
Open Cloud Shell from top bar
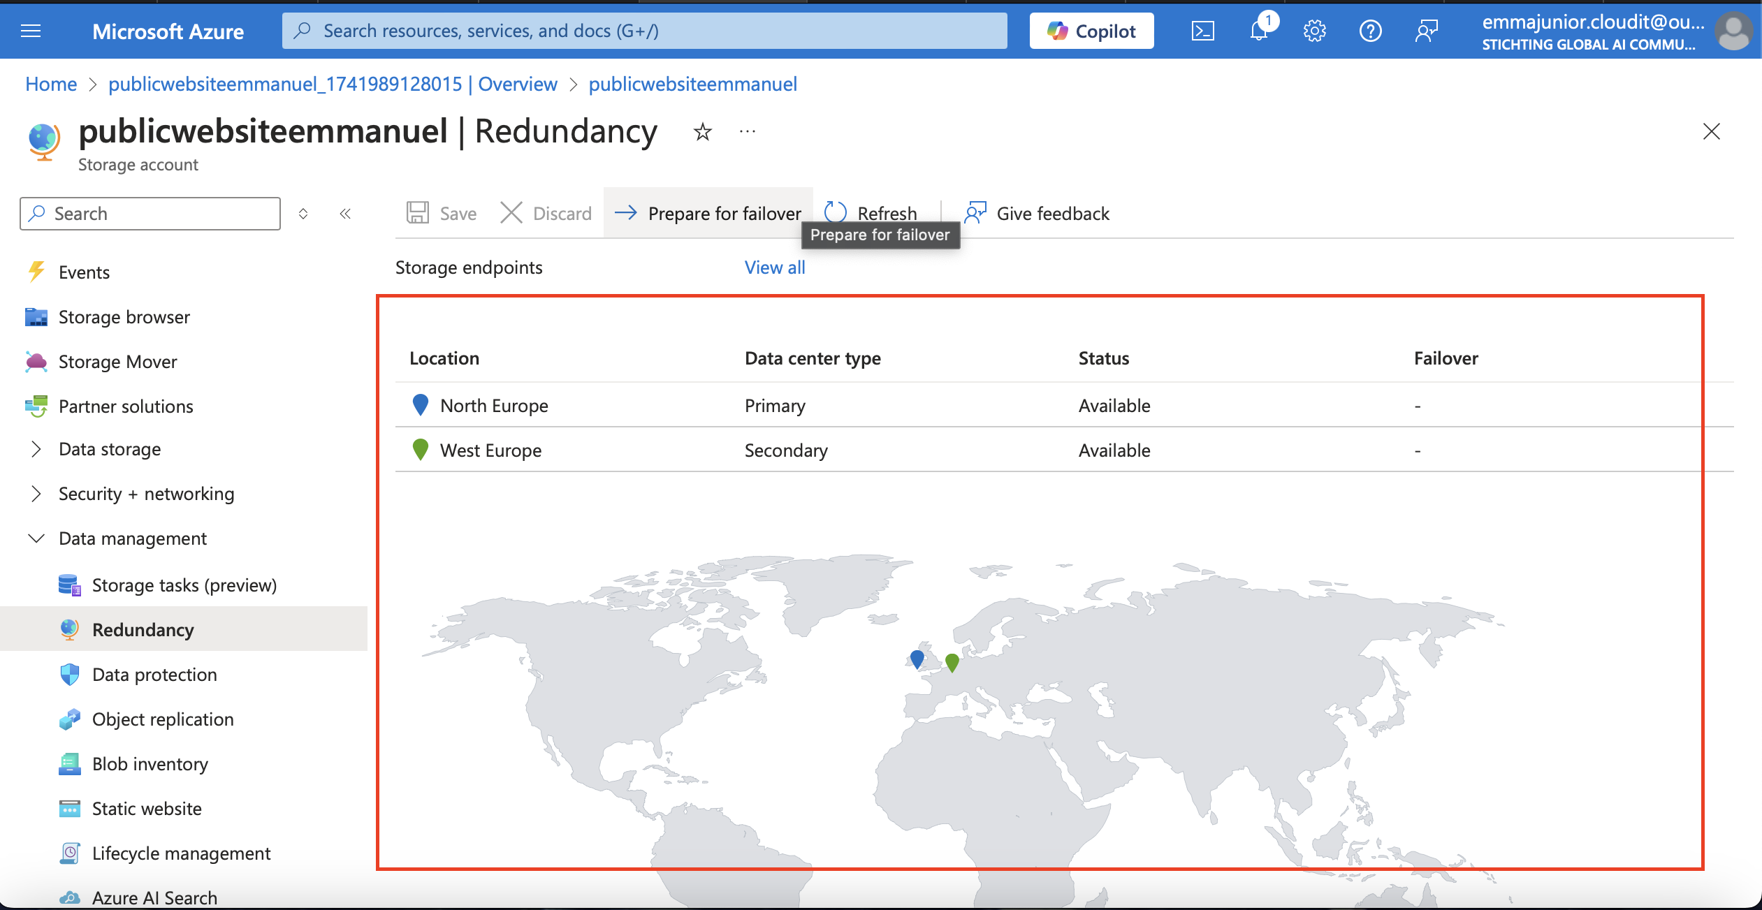click(x=1202, y=31)
